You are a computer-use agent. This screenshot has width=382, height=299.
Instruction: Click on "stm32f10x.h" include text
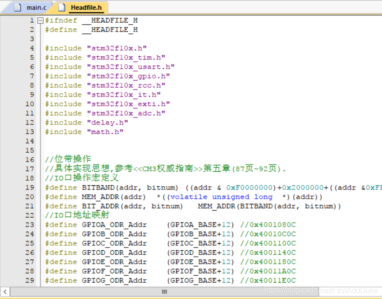click(117, 48)
